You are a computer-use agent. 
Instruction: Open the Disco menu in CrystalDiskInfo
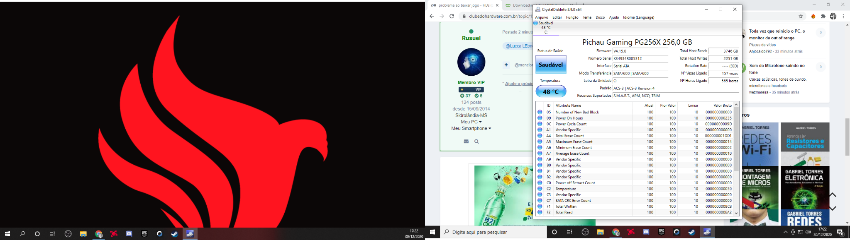600,17
